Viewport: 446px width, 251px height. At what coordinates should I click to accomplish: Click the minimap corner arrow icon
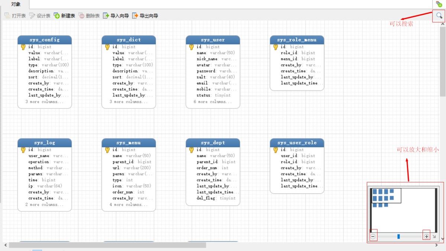click(434, 237)
